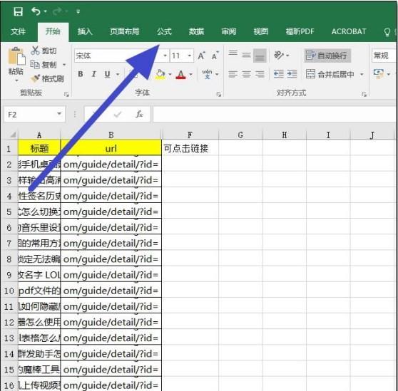Apply red font color A icon

coord(180,75)
